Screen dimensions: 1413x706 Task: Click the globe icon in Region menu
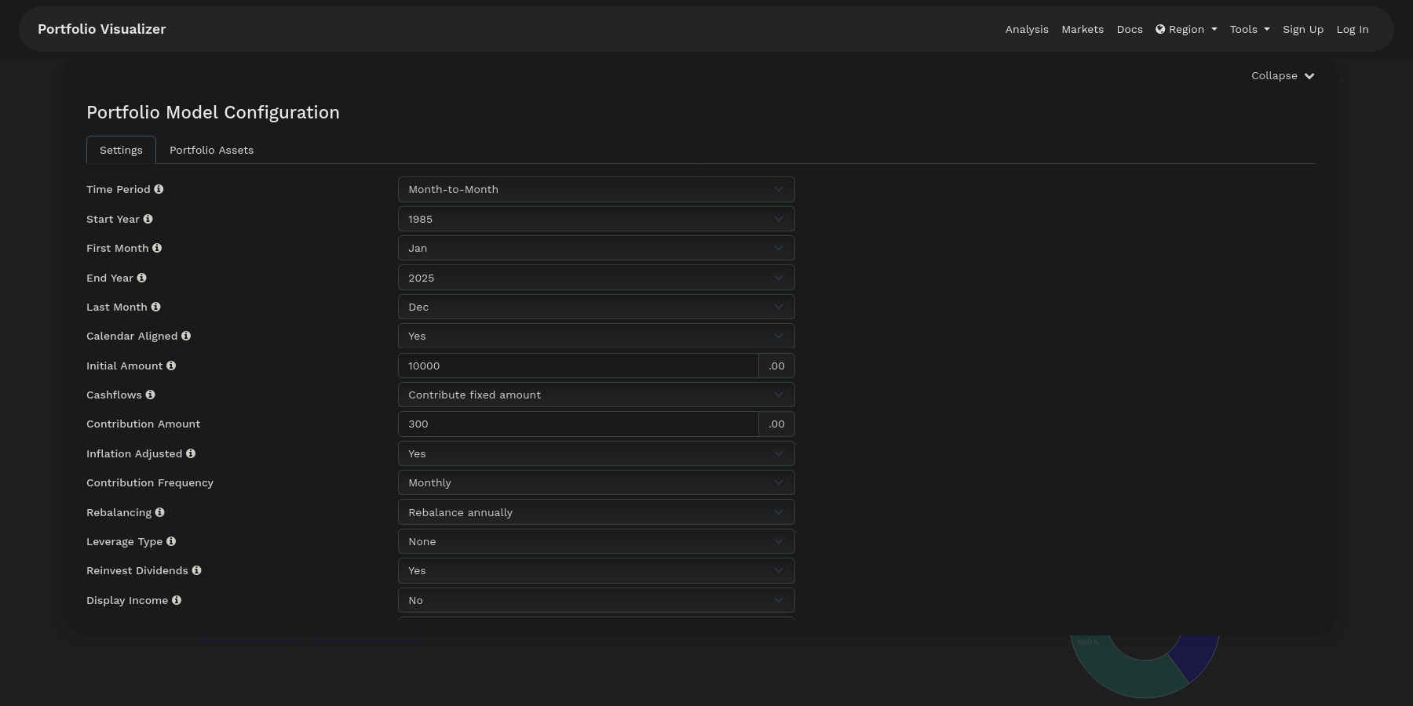pyautogui.click(x=1160, y=29)
